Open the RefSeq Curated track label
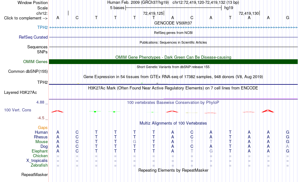 [x=33, y=37]
